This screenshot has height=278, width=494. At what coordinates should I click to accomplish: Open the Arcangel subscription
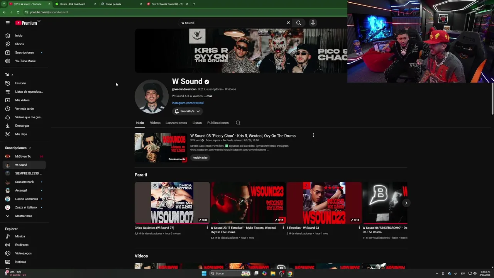pyautogui.click(x=24, y=190)
